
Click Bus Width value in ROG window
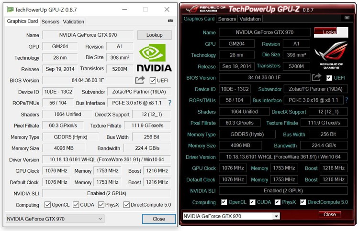(x=328, y=134)
